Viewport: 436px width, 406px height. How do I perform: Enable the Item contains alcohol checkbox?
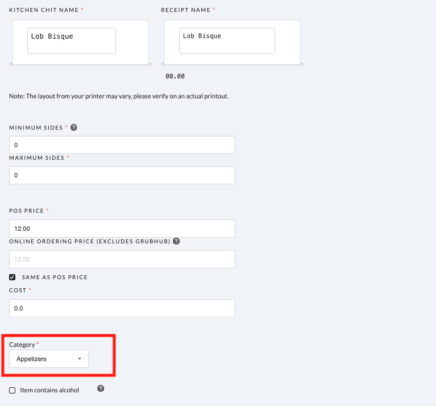click(13, 390)
